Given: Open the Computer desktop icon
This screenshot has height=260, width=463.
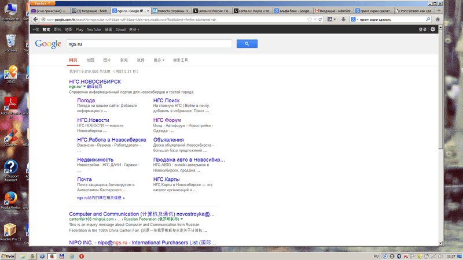Looking at the screenshot, I should [x=10, y=12].
